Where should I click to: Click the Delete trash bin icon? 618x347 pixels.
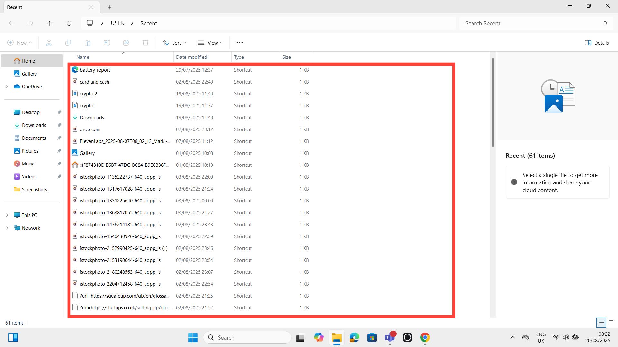(x=145, y=43)
